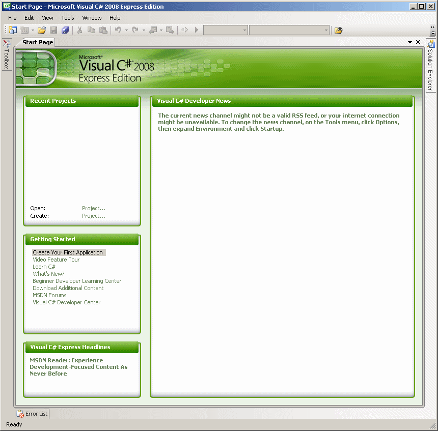The image size is (438, 431).
Task: Open the MSDN Reader headline link
Action: (78, 366)
